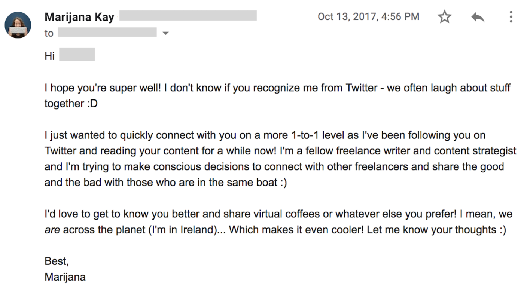This screenshot has width=524, height=291.
Task: Click the redacted name after "Hi"
Action: click(x=77, y=54)
